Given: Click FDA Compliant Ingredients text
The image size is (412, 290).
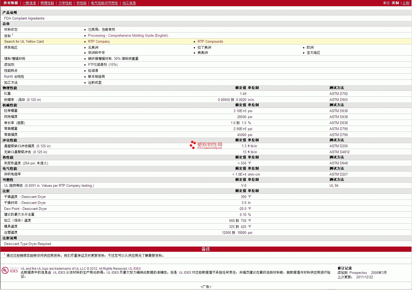Looking at the screenshot, I should (24, 18).
